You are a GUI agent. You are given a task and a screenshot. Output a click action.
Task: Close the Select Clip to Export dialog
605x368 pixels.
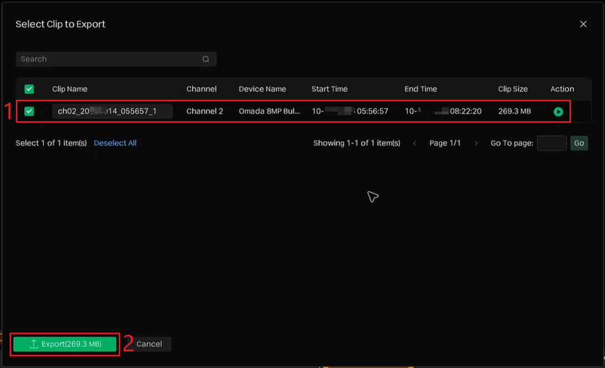pyautogui.click(x=583, y=24)
